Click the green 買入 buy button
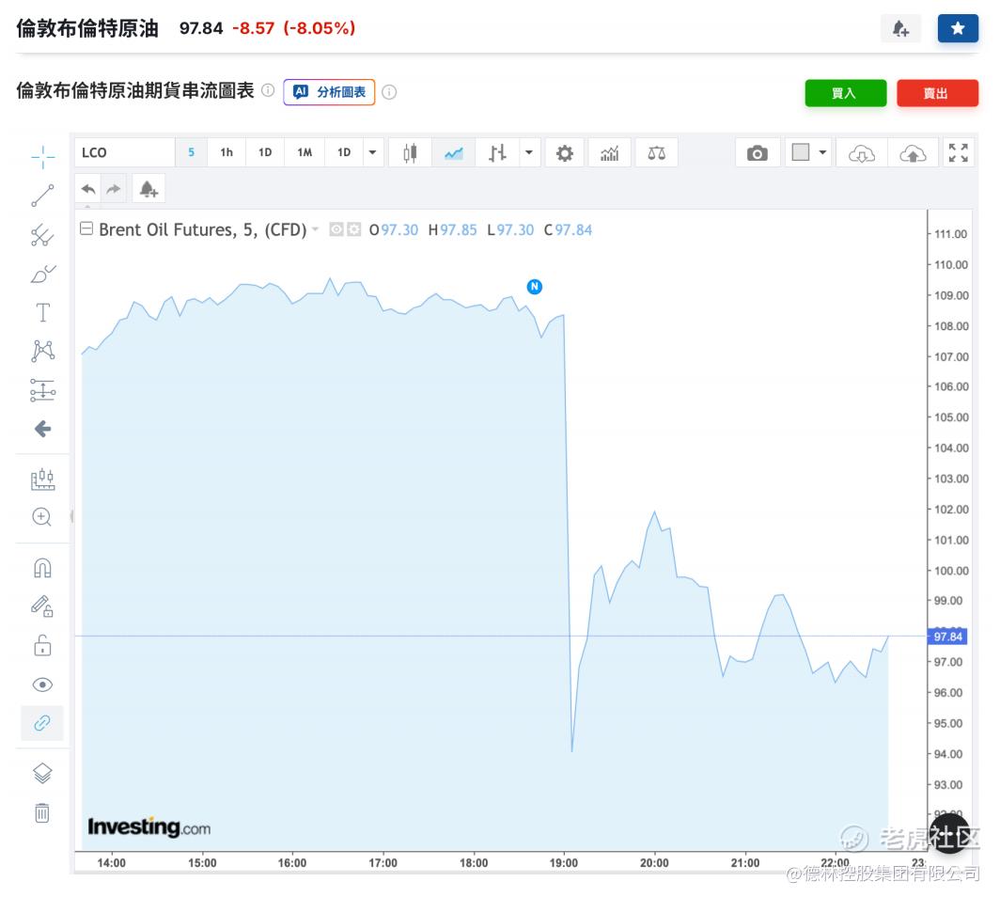The height and width of the screenshot is (897, 1000). 845,93
